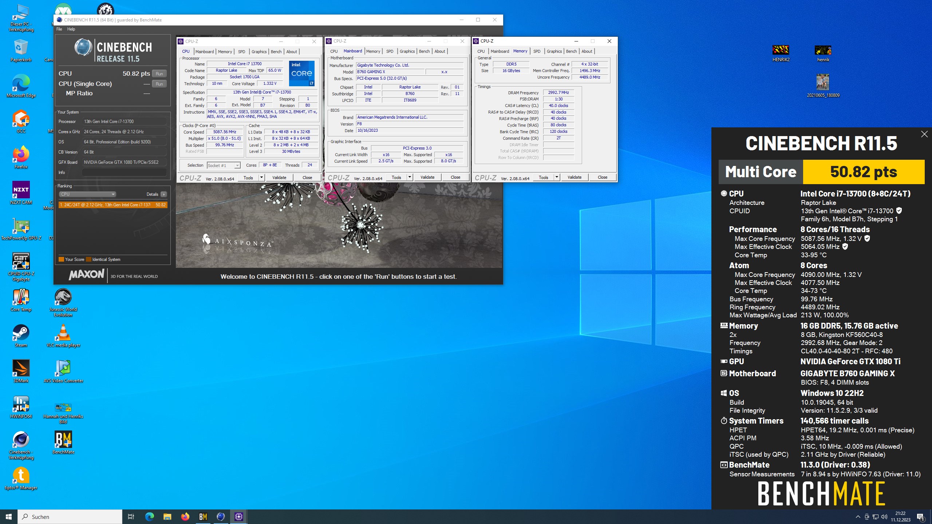Viewport: 932px width, 524px height.
Task: Open About tab in third CPU-Z window
Action: (x=587, y=51)
